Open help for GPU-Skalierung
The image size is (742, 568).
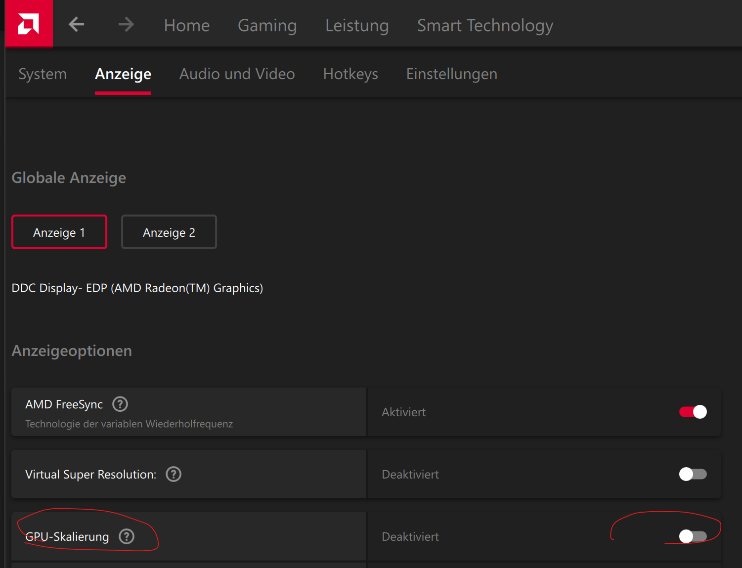pyautogui.click(x=127, y=536)
